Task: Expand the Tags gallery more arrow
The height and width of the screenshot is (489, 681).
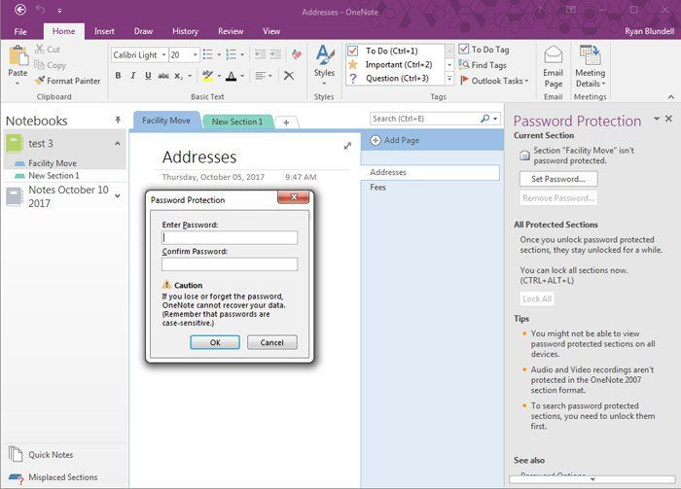Action: (449, 79)
